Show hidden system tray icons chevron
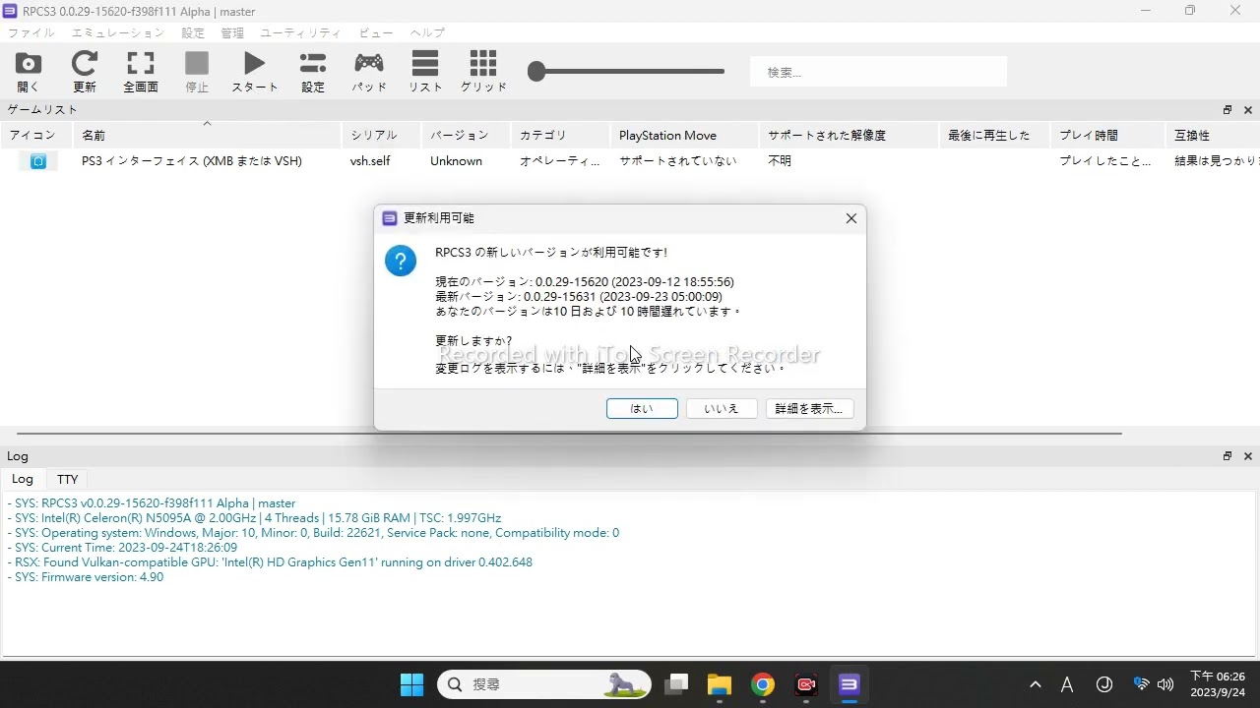The height and width of the screenshot is (708, 1260). coord(1035,684)
